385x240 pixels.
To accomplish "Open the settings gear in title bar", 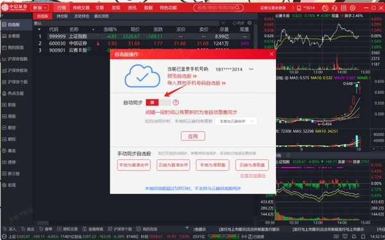I will click(352, 8).
